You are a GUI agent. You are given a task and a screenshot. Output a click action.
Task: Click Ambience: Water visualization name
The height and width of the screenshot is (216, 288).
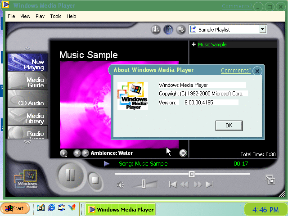[x=112, y=153]
